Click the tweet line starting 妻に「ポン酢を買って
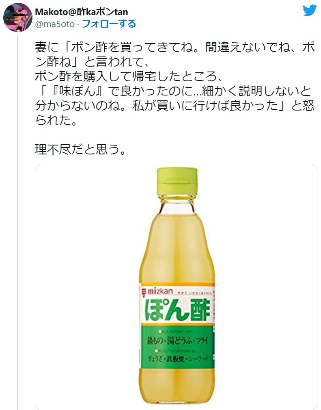The width and height of the screenshot is (321, 410). (175, 48)
